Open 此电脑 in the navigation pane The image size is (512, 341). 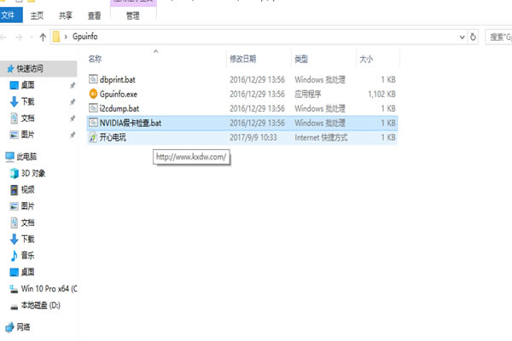point(26,157)
